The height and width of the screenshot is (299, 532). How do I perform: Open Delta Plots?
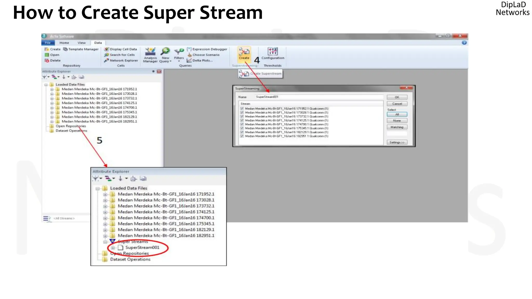coord(200,60)
